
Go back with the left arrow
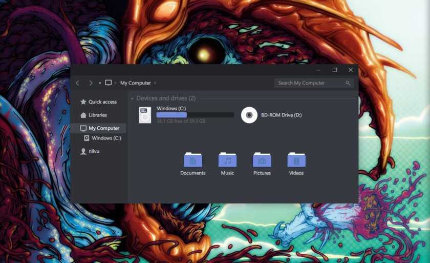[x=77, y=83]
